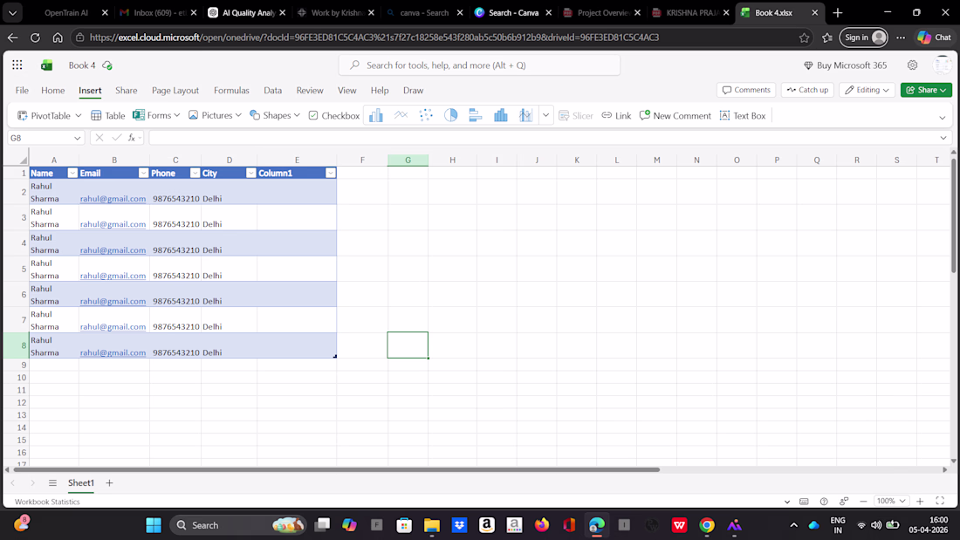This screenshot has height=540, width=960.
Task: Open the Editing mode dropdown
Action: (867, 90)
